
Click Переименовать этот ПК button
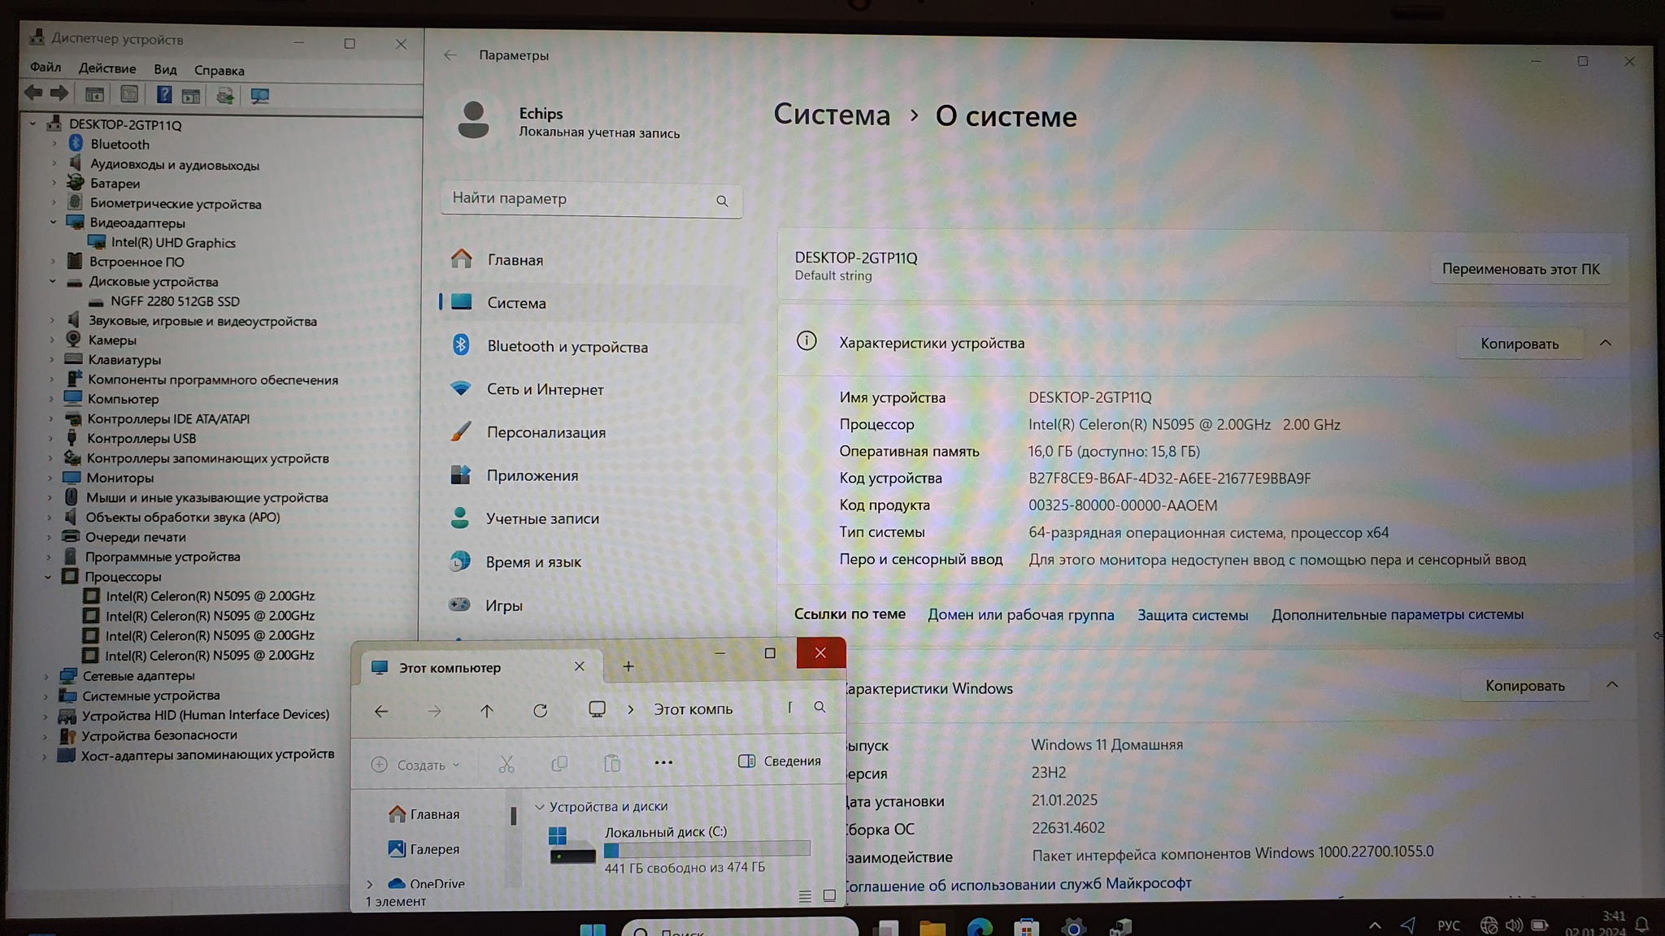[x=1519, y=269]
